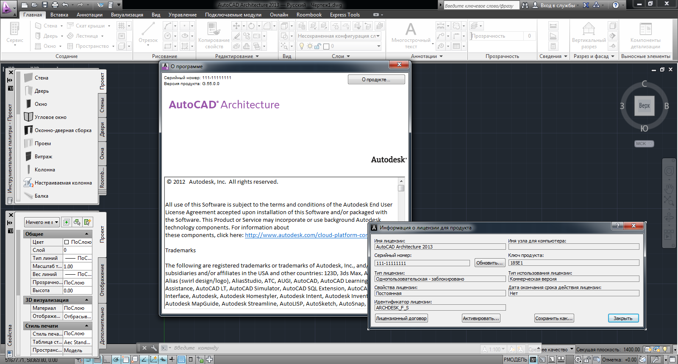Expand the Аннотации ribbon panel

tap(427, 56)
